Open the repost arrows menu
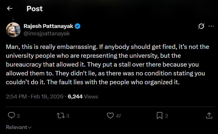 pyautogui.click(x=61, y=115)
